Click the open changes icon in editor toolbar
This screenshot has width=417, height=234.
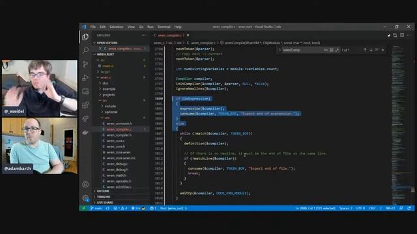coord(395,35)
